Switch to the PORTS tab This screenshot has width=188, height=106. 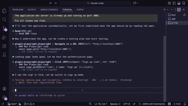tap(80, 10)
